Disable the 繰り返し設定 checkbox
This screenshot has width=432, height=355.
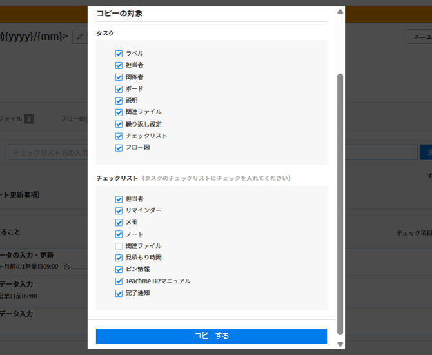tap(119, 124)
